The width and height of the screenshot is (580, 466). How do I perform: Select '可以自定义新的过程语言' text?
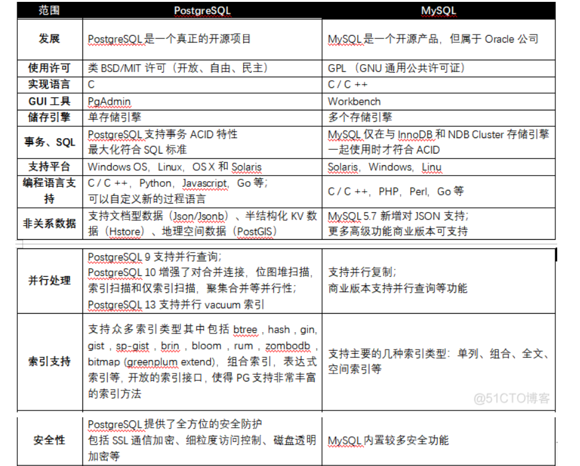[147, 199]
